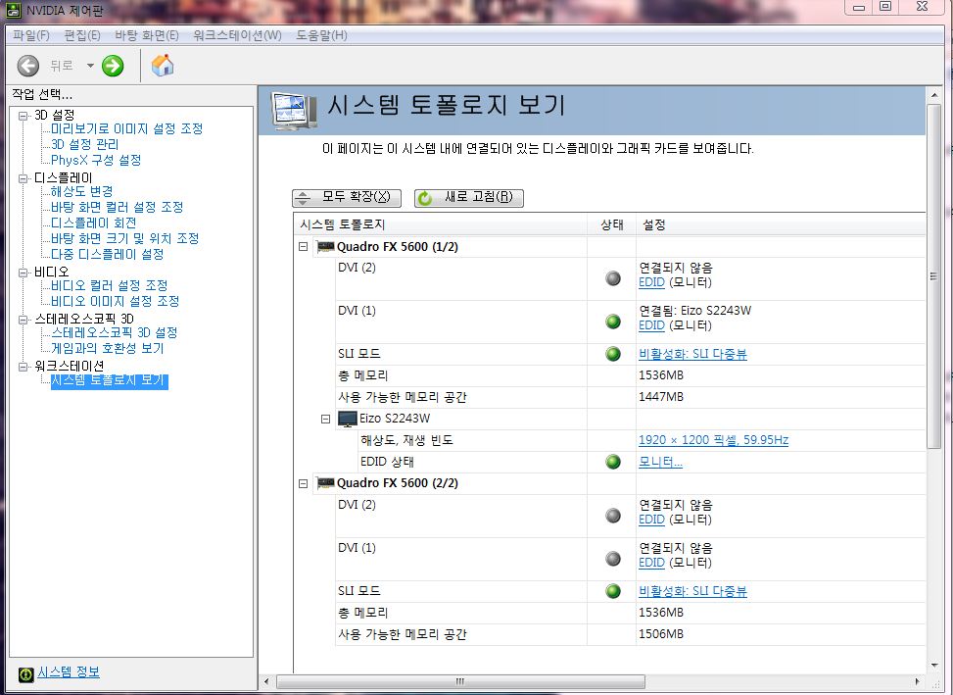This screenshot has height=695, width=953.
Task: Select 3D 설정 관리 in task tree
Action: (x=84, y=145)
